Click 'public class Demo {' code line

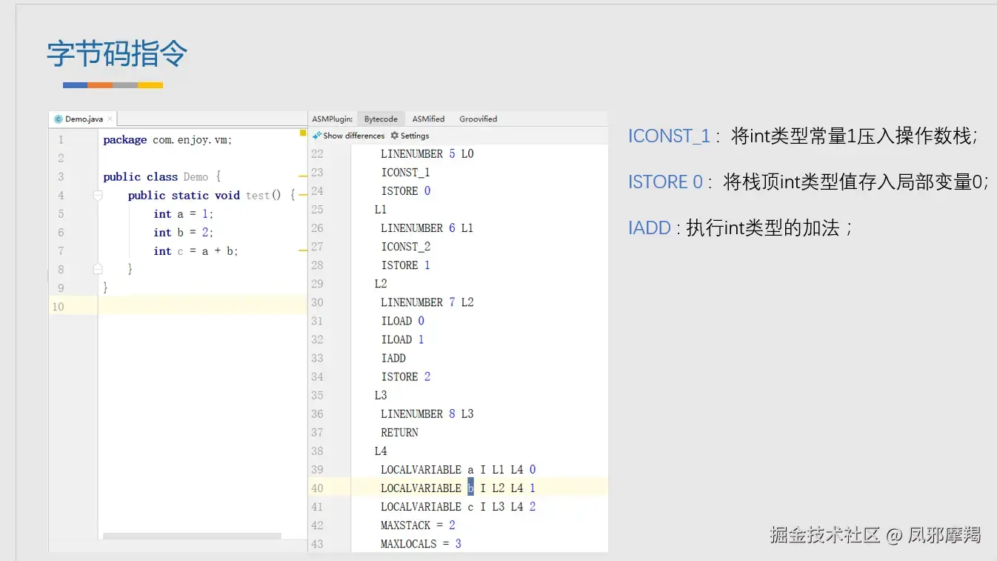(x=162, y=176)
